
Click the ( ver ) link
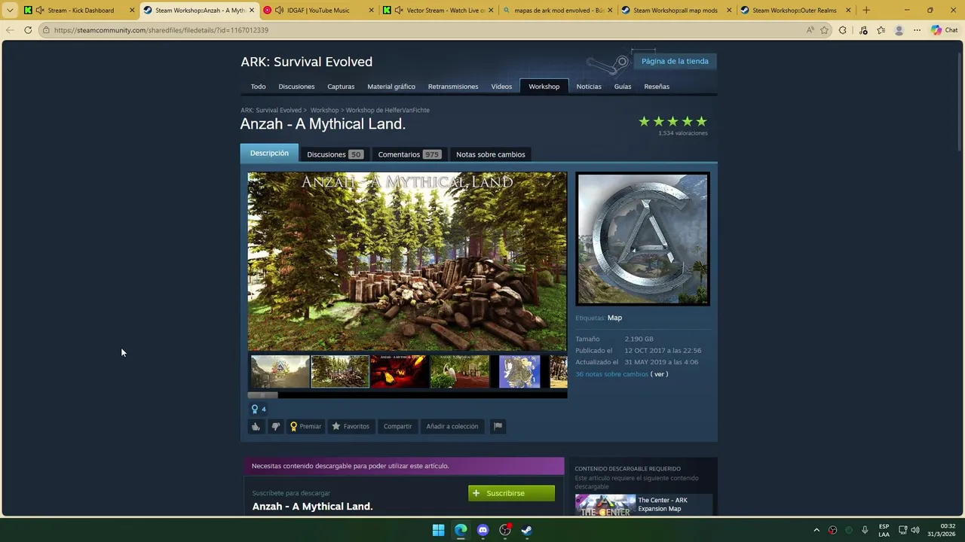pyautogui.click(x=660, y=374)
